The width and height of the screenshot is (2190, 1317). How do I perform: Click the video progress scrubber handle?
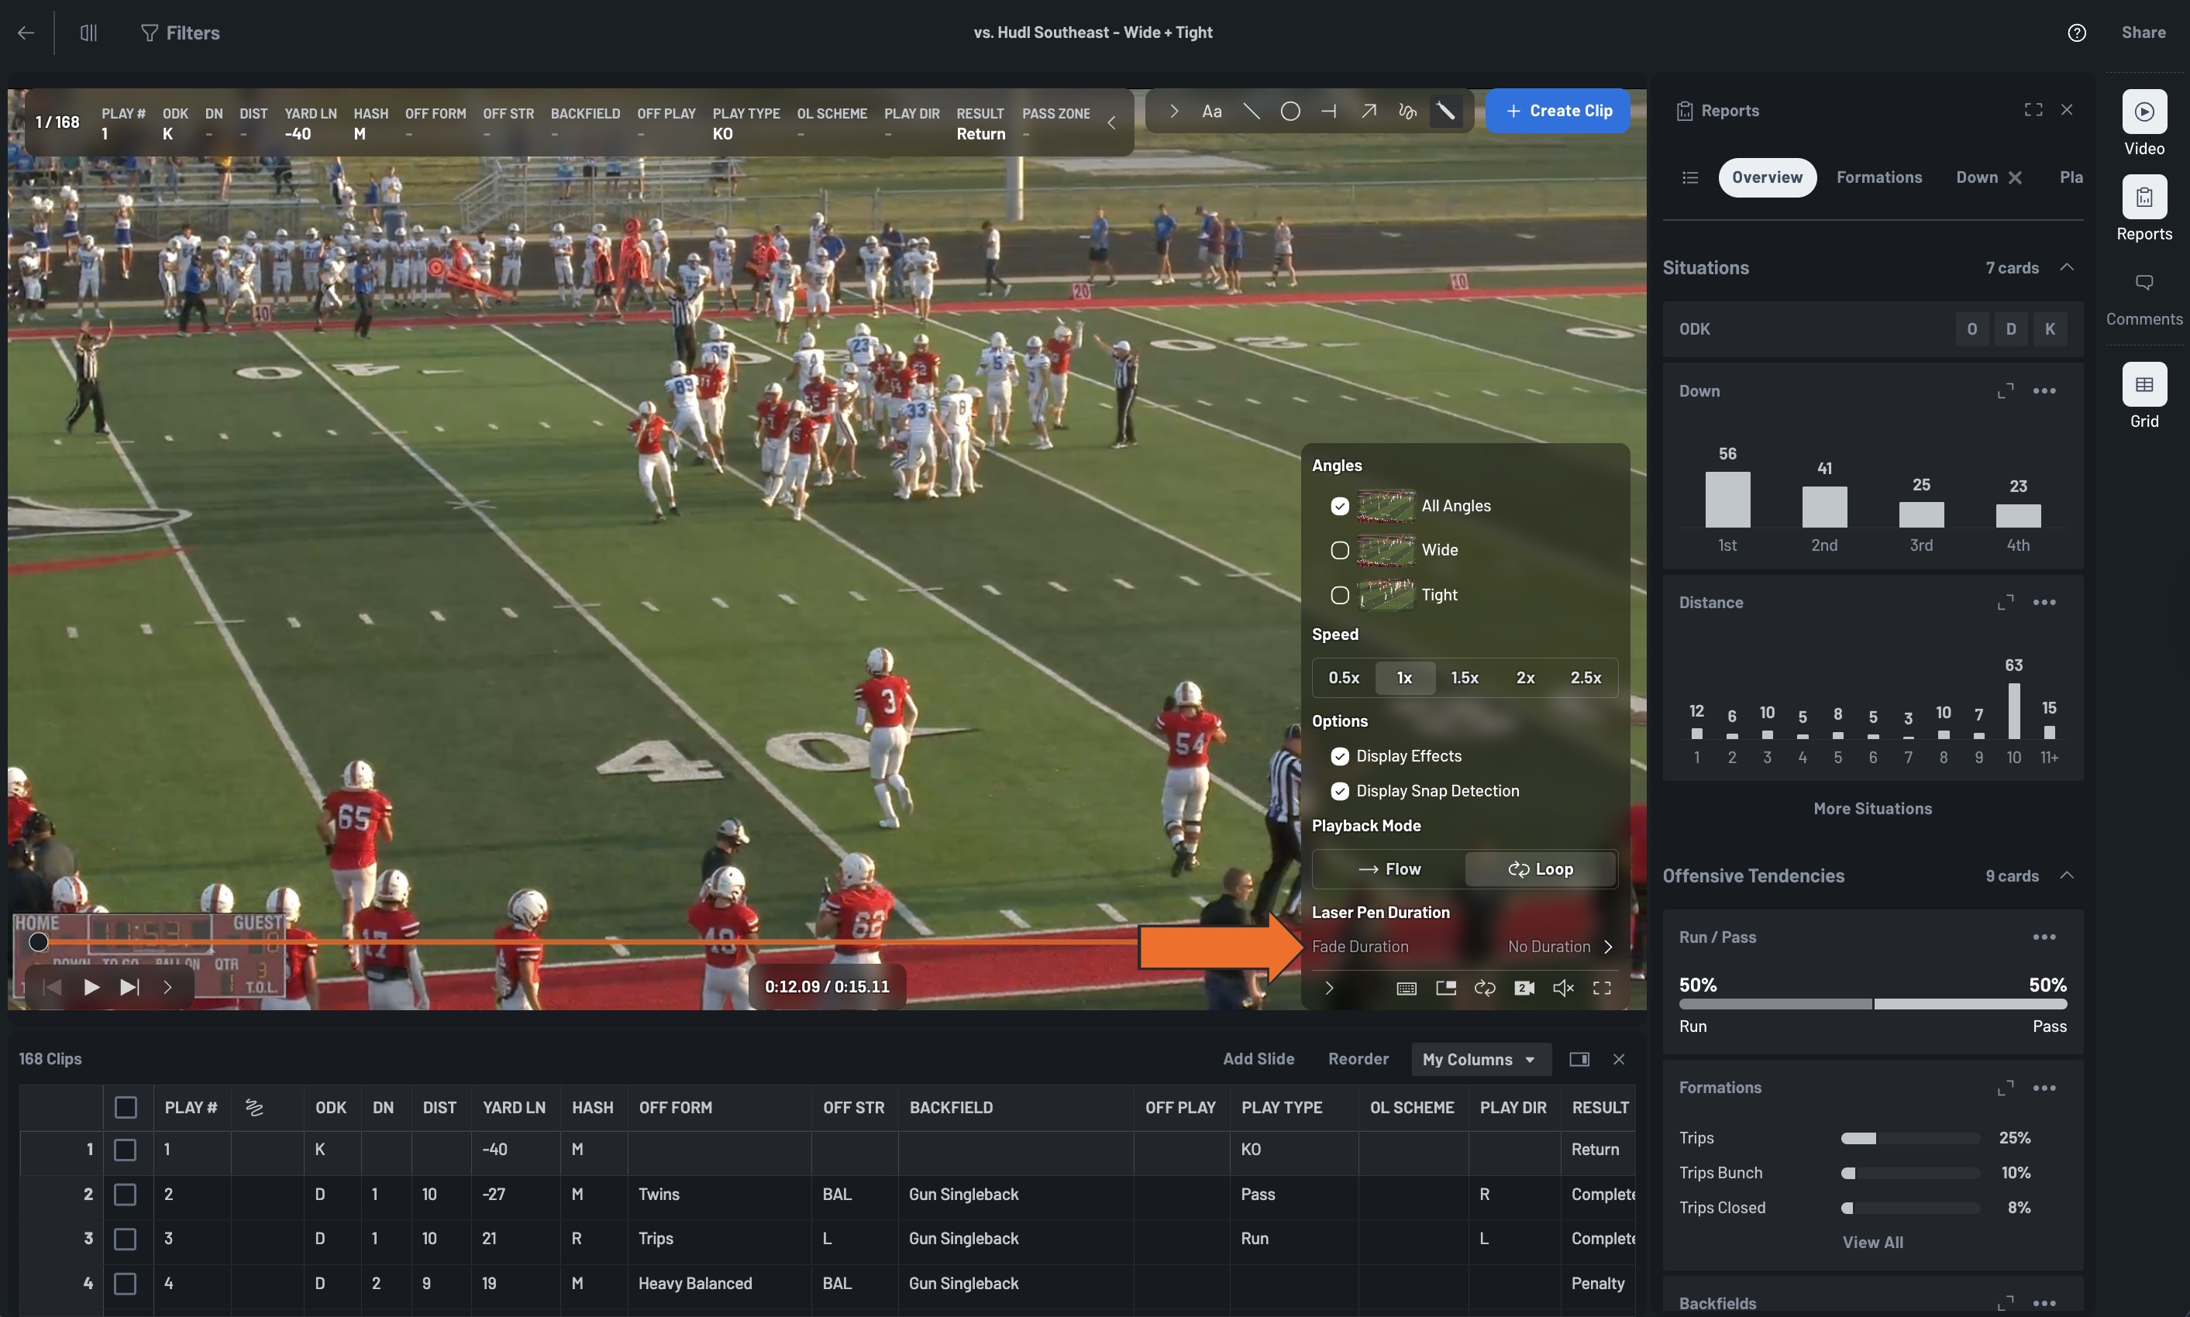(x=38, y=941)
